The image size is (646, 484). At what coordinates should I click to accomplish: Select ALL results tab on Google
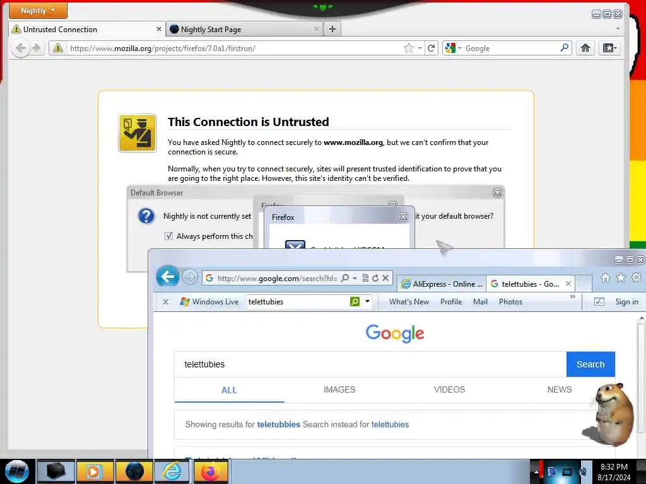tap(229, 389)
